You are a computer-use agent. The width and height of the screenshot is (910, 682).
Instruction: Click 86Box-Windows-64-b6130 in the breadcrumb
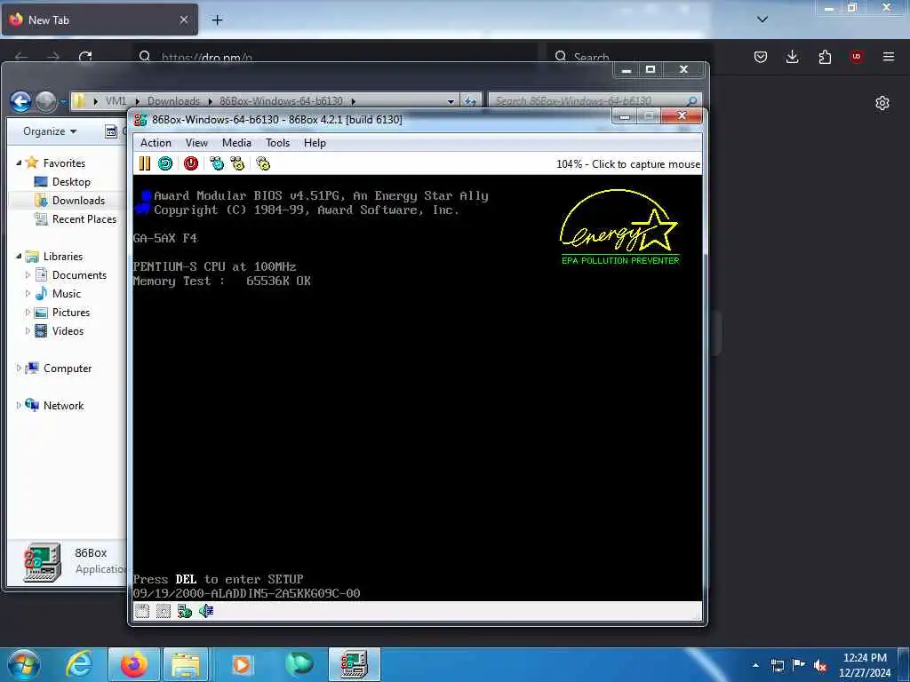pos(281,101)
